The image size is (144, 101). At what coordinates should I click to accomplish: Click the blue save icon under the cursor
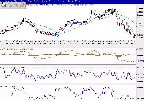click(4, 5)
